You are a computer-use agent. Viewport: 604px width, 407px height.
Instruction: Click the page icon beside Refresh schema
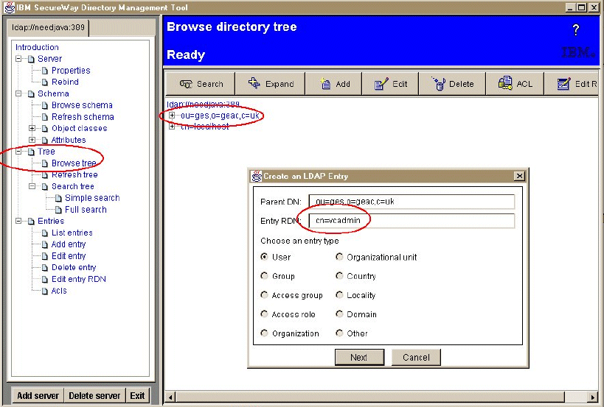[x=45, y=117]
